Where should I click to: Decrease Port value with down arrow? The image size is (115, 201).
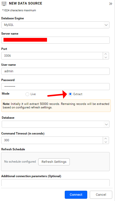[x=106, y=57]
